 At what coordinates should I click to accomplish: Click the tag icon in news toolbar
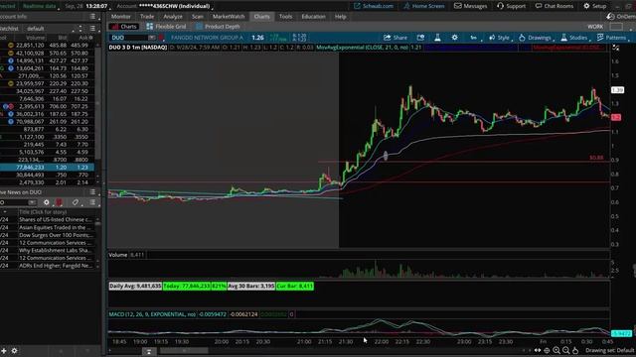click(x=76, y=202)
